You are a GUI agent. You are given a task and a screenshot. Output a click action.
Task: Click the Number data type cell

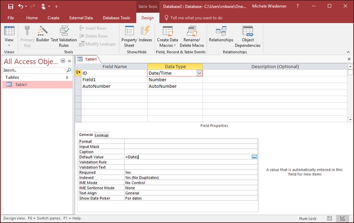(x=175, y=79)
